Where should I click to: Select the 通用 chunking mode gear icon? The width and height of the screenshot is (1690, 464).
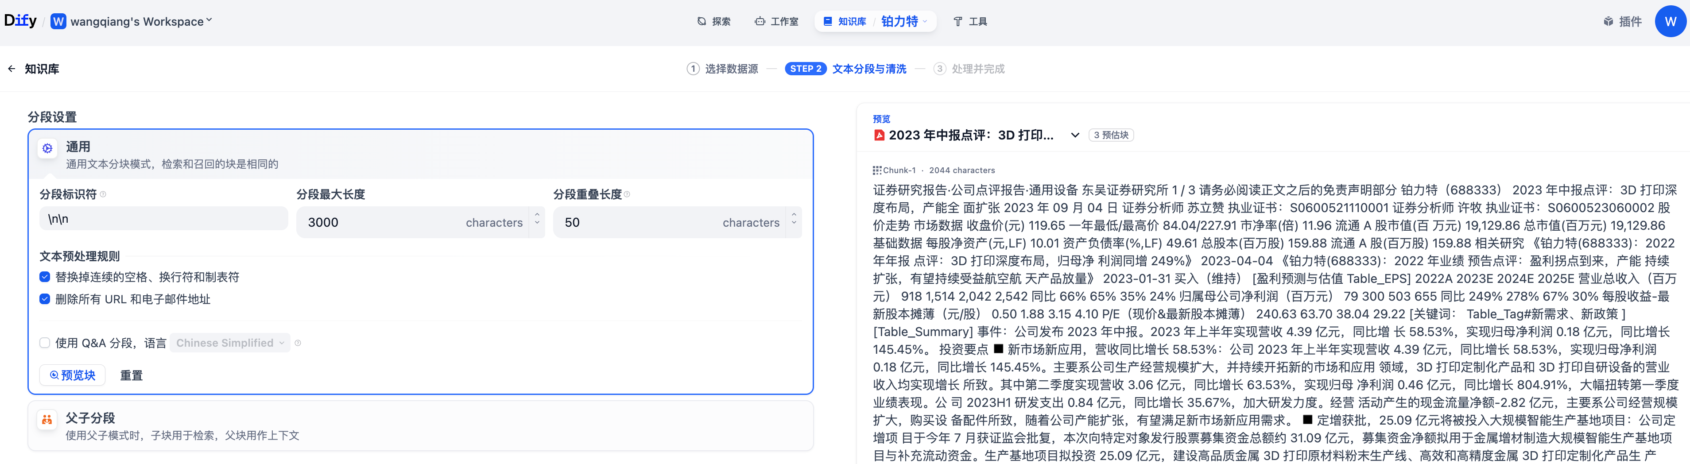(47, 148)
